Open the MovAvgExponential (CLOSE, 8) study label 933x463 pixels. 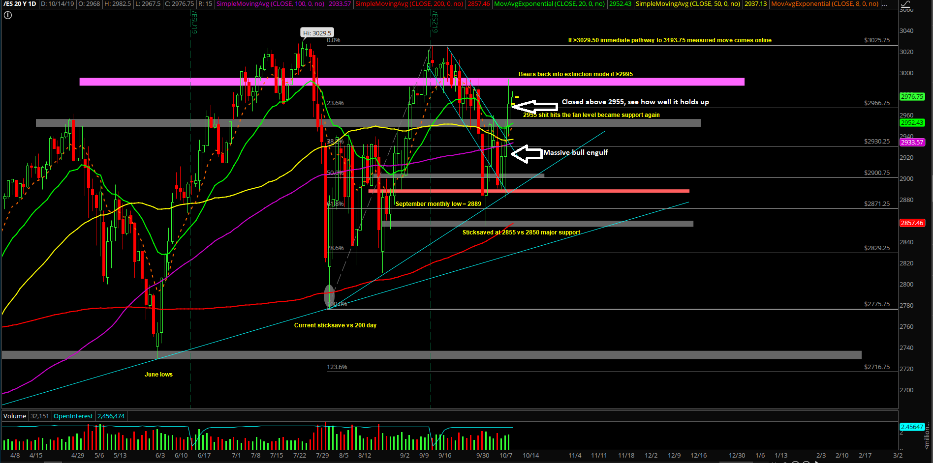coord(825,4)
